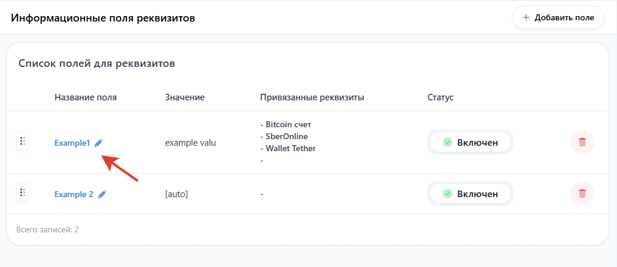Open the Example 2 field name link
This screenshot has height=267, width=617.
click(x=74, y=194)
